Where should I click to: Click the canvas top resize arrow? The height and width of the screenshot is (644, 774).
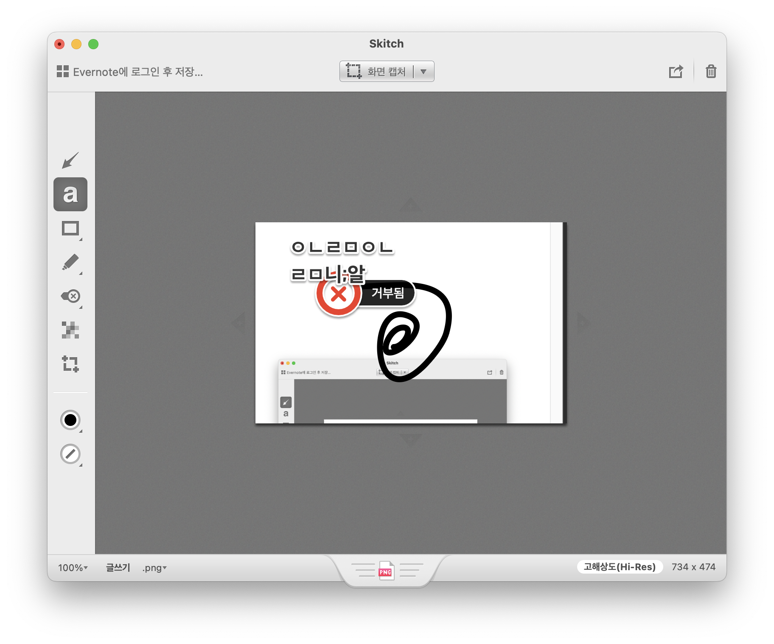(411, 205)
